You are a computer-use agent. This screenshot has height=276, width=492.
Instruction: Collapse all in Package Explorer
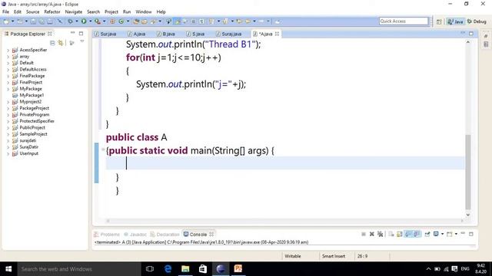52,43
